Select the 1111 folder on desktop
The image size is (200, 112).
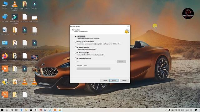(x=15, y=31)
